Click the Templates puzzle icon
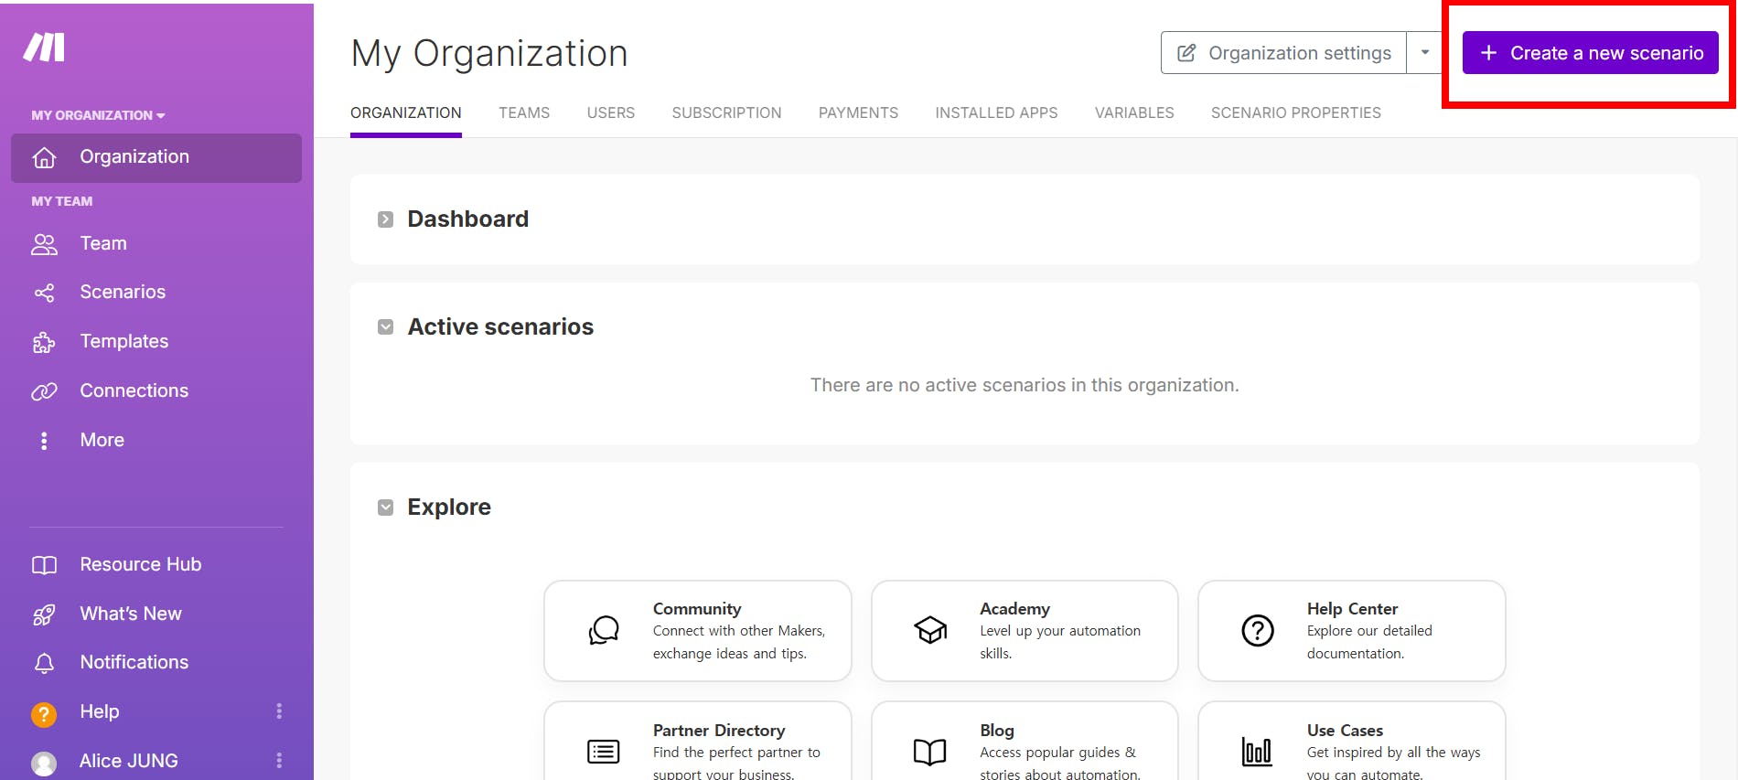The width and height of the screenshot is (1738, 780). [44, 342]
